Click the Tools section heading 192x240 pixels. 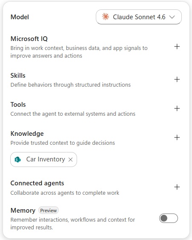coord(18,105)
